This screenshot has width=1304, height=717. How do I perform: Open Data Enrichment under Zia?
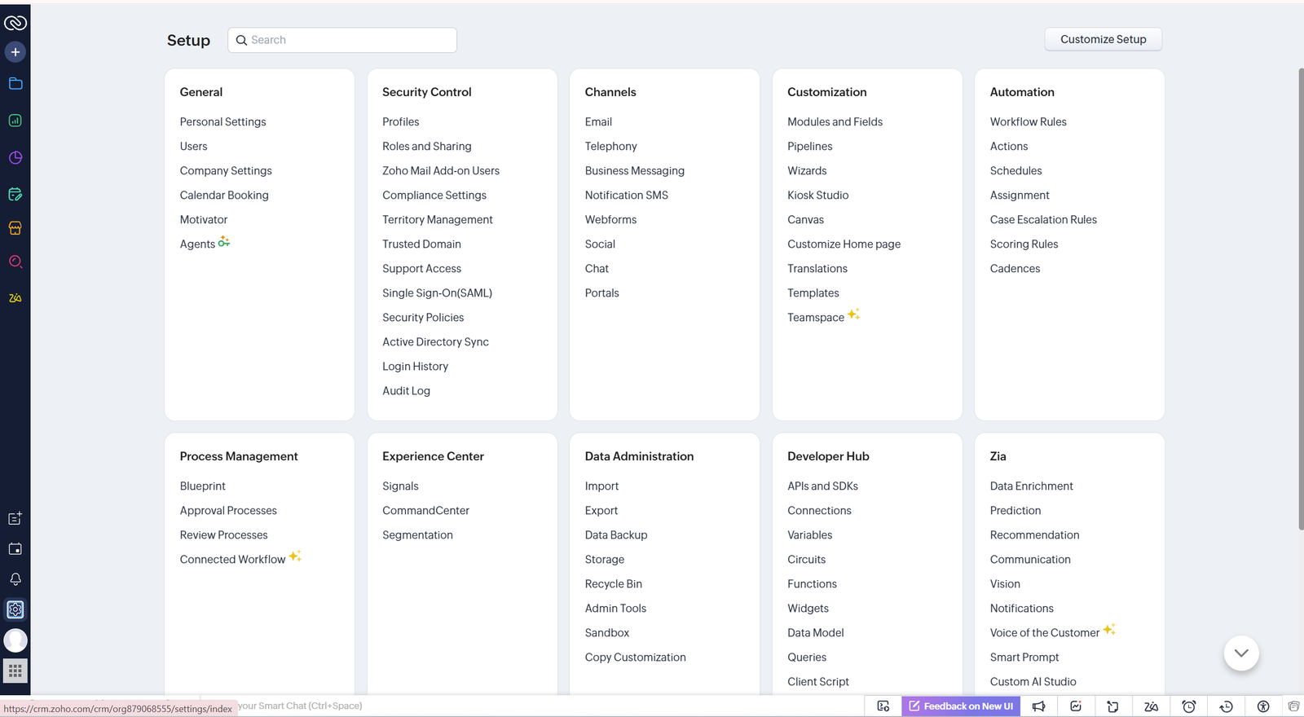point(1031,486)
